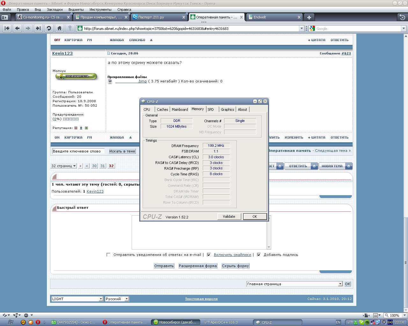Open the Русский language dropdown
Image resolution: width=408 pixels, height=326 pixels.
tap(117, 299)
